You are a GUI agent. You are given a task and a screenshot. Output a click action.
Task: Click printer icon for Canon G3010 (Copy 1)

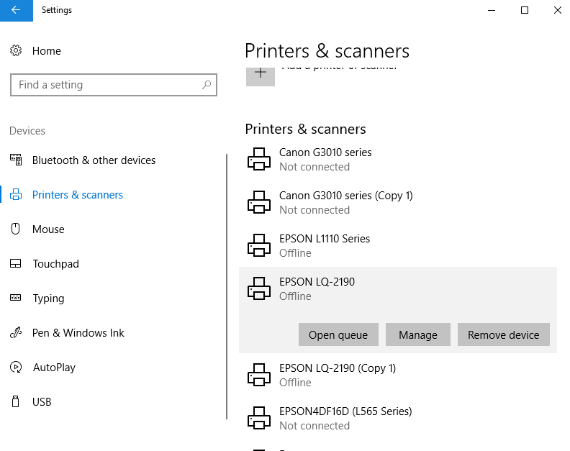[x=259, y=202]
